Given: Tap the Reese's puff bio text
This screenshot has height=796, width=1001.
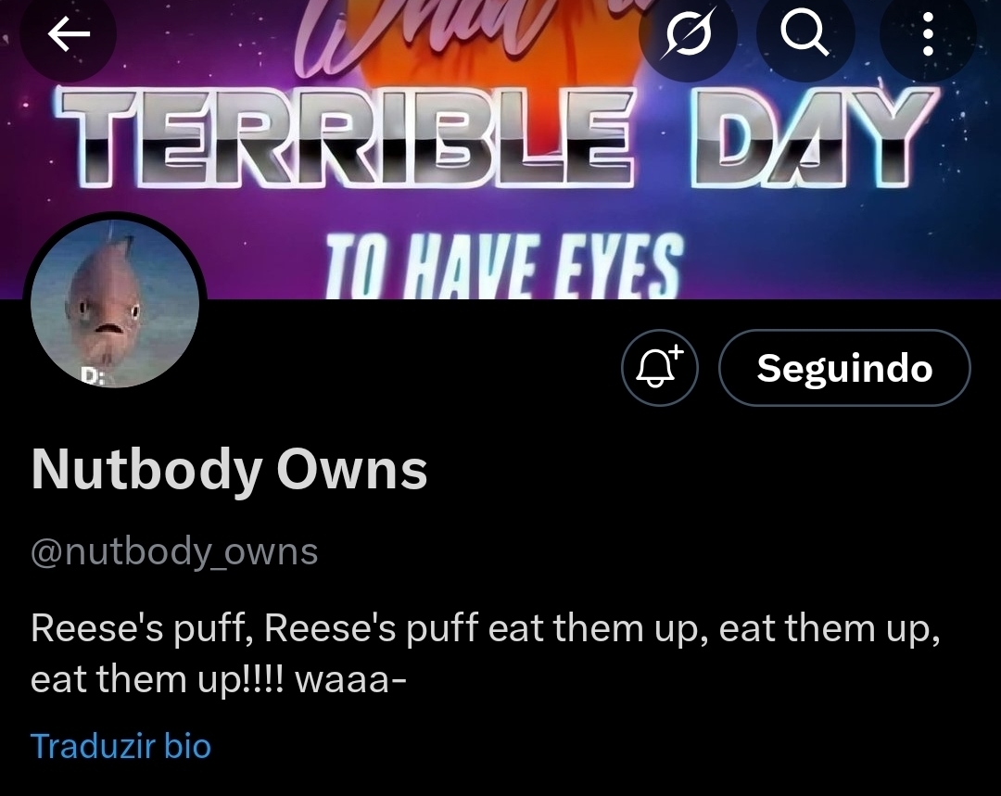Looking at the screenshot, I should [485, 653].
